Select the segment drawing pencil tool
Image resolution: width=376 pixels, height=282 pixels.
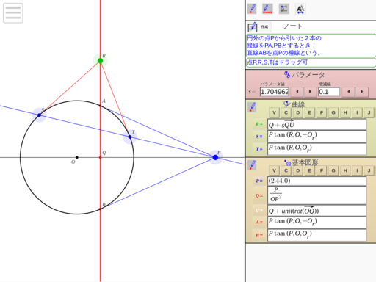pyautogui.click(x=267, y=9)
